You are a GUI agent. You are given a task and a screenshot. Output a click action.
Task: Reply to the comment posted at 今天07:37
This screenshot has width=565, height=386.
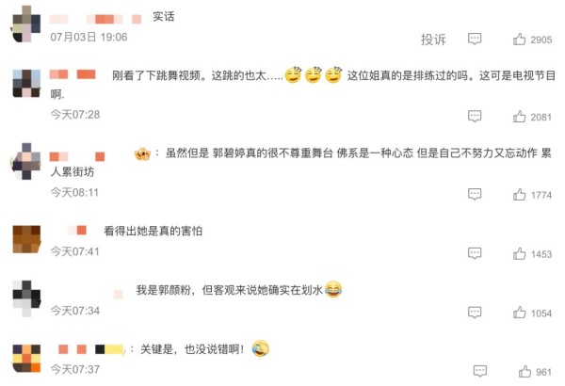(479, 371)
